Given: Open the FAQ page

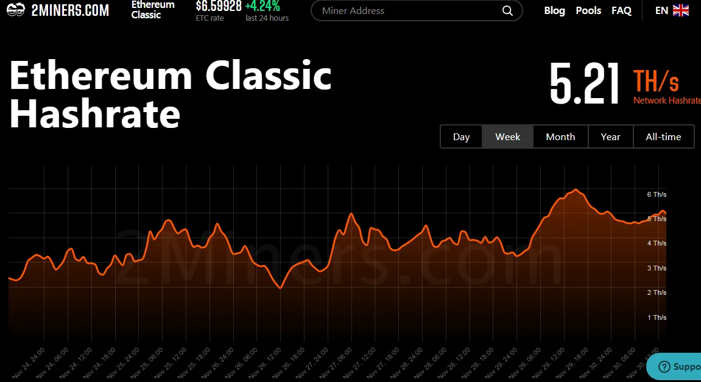Looking at the screenshot, I should click(x=621, y=11).
